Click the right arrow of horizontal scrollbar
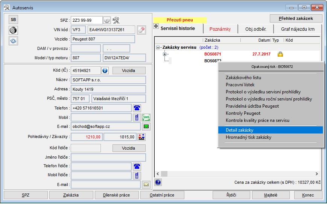Screen dimensions: 327x204 [x=317, y=174]
